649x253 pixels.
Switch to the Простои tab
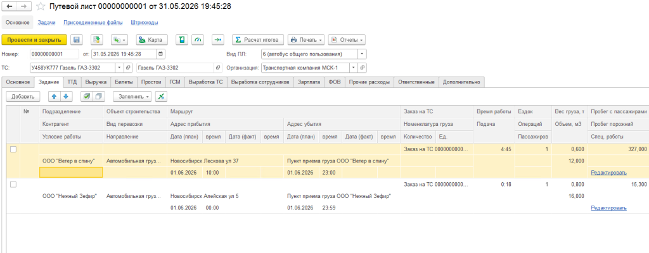151,82
